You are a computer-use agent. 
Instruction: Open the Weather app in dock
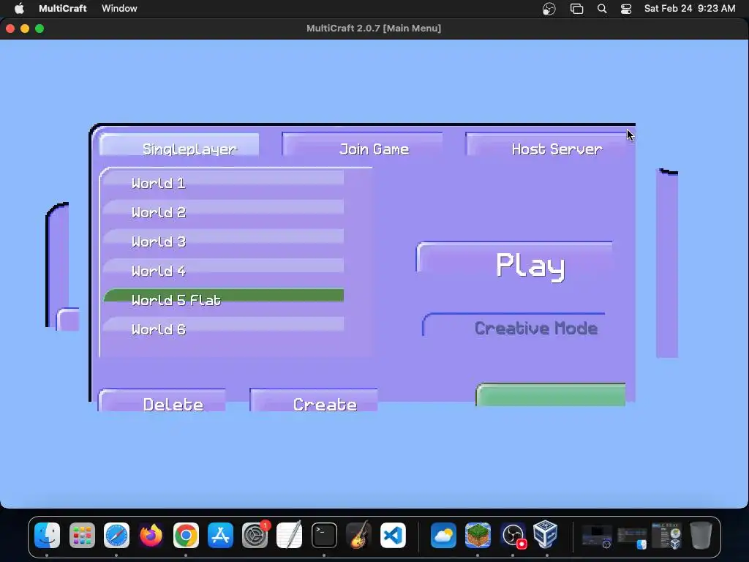[x=443, y=535]
